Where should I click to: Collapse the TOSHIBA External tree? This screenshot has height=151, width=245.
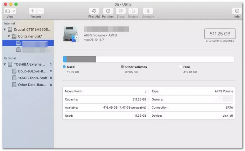[5, 64]
